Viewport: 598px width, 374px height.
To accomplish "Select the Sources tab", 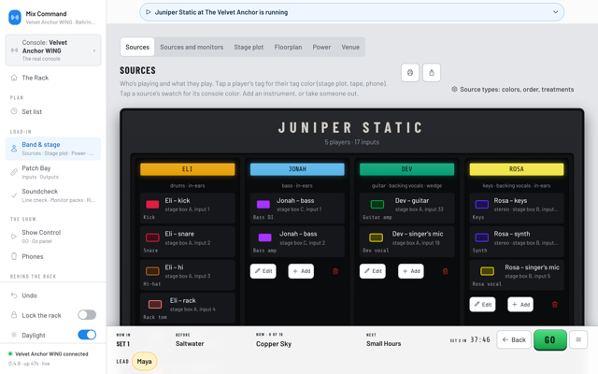I will click(137, 47).
